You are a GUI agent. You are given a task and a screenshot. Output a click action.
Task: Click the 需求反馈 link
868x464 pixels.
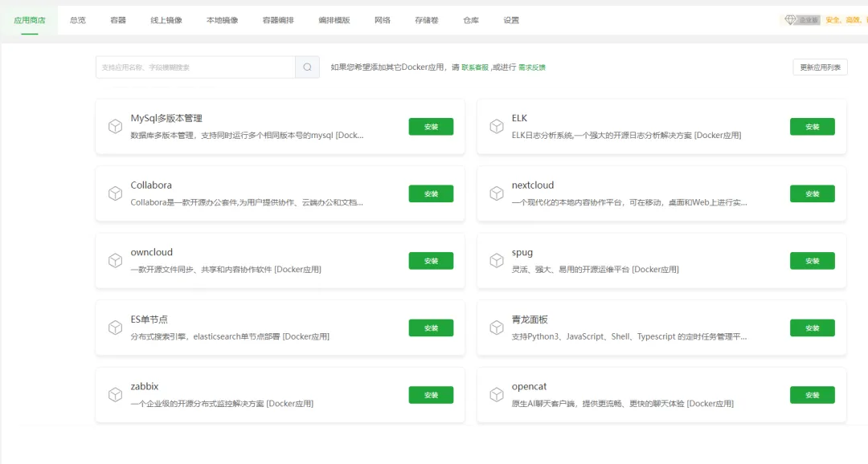(x=532, y=67)
